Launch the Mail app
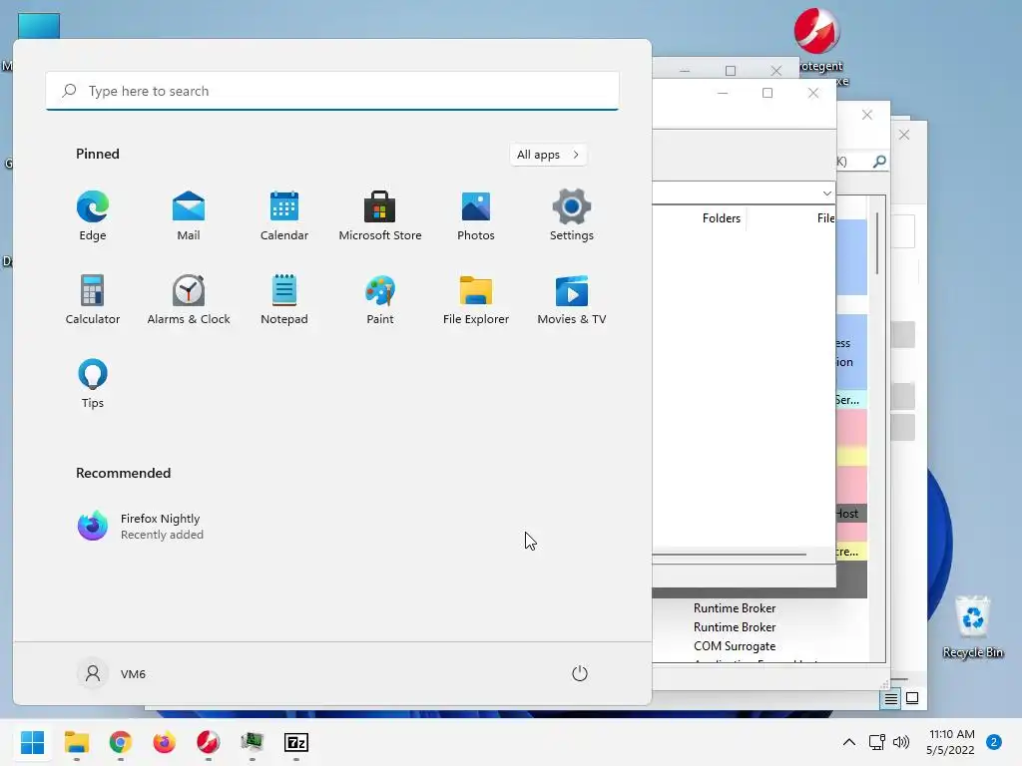 (x=189, y=216)
